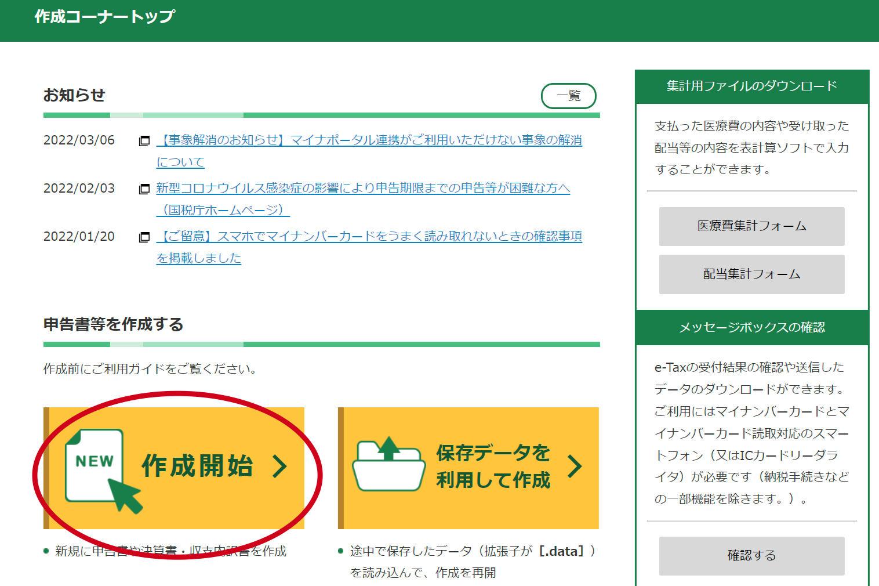Download the 医療費集計フォーム

(751, 226)
